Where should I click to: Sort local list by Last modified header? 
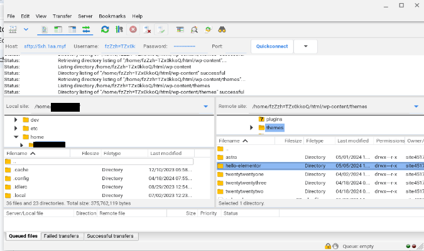point(171,154)
